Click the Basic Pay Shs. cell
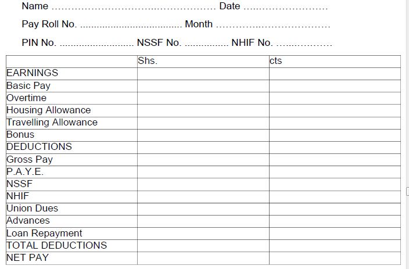This screenshot has width=409, height=269. [x=203, y=86]
